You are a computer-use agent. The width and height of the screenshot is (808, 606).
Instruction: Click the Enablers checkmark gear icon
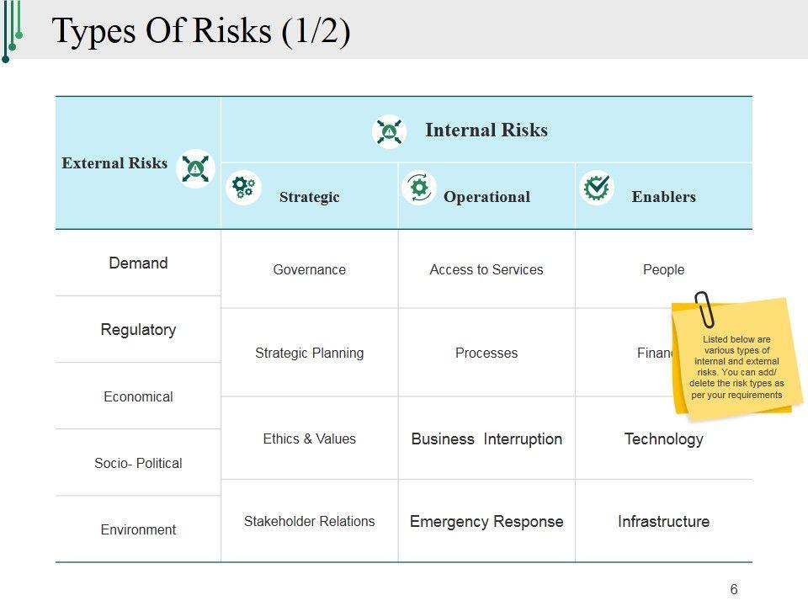point(597,187)
